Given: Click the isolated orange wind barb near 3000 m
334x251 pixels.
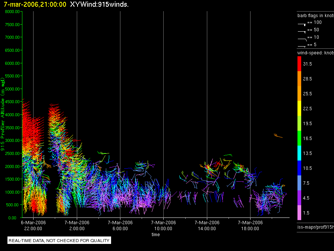Looking at the screenshot, I should (278, 136).
